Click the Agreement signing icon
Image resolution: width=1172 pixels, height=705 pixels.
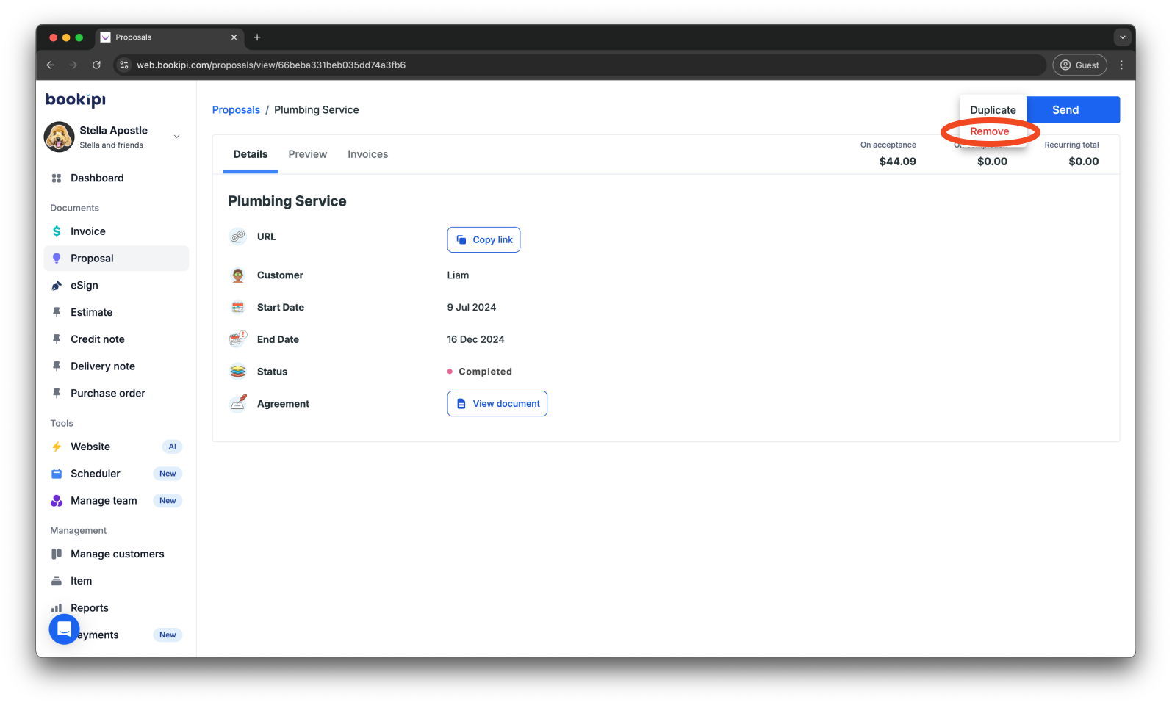(238, 403)
